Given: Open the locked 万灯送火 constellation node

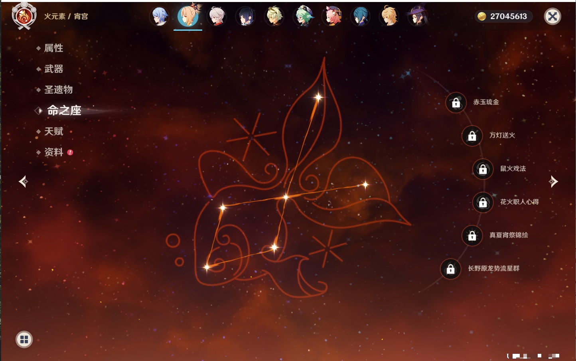Looking at the screenshot, I should click(472, 136).
